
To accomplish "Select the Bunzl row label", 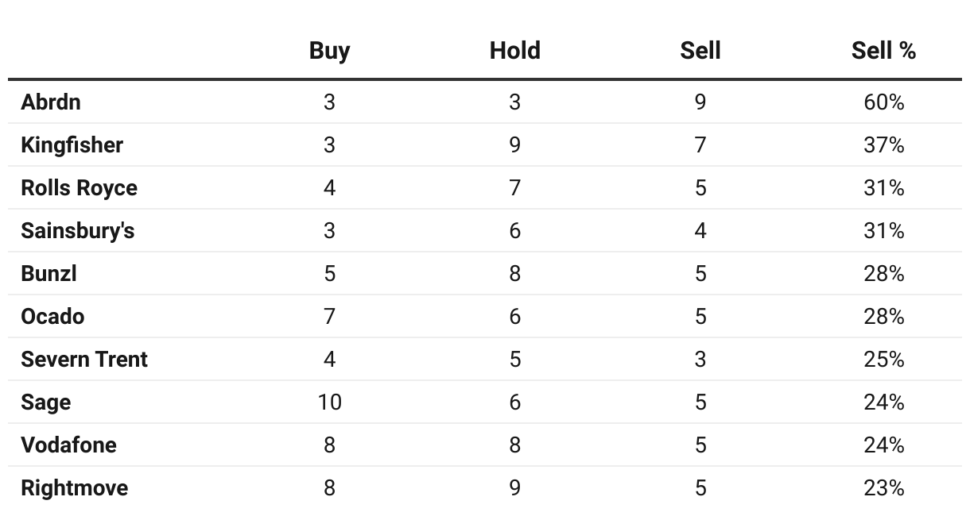I will coord(48,274).
